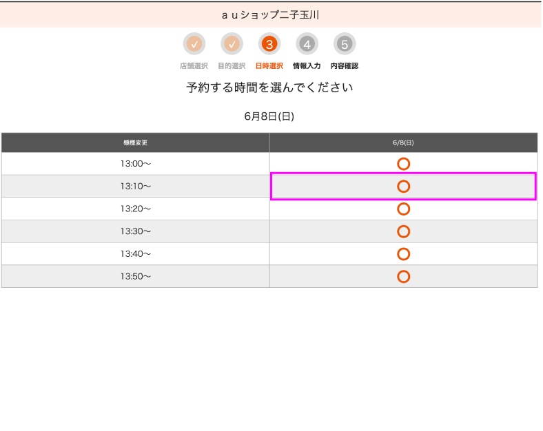The image size is (543, 431).
Task: Click the 機種変更 column header
Action: [x=135, y=143]
